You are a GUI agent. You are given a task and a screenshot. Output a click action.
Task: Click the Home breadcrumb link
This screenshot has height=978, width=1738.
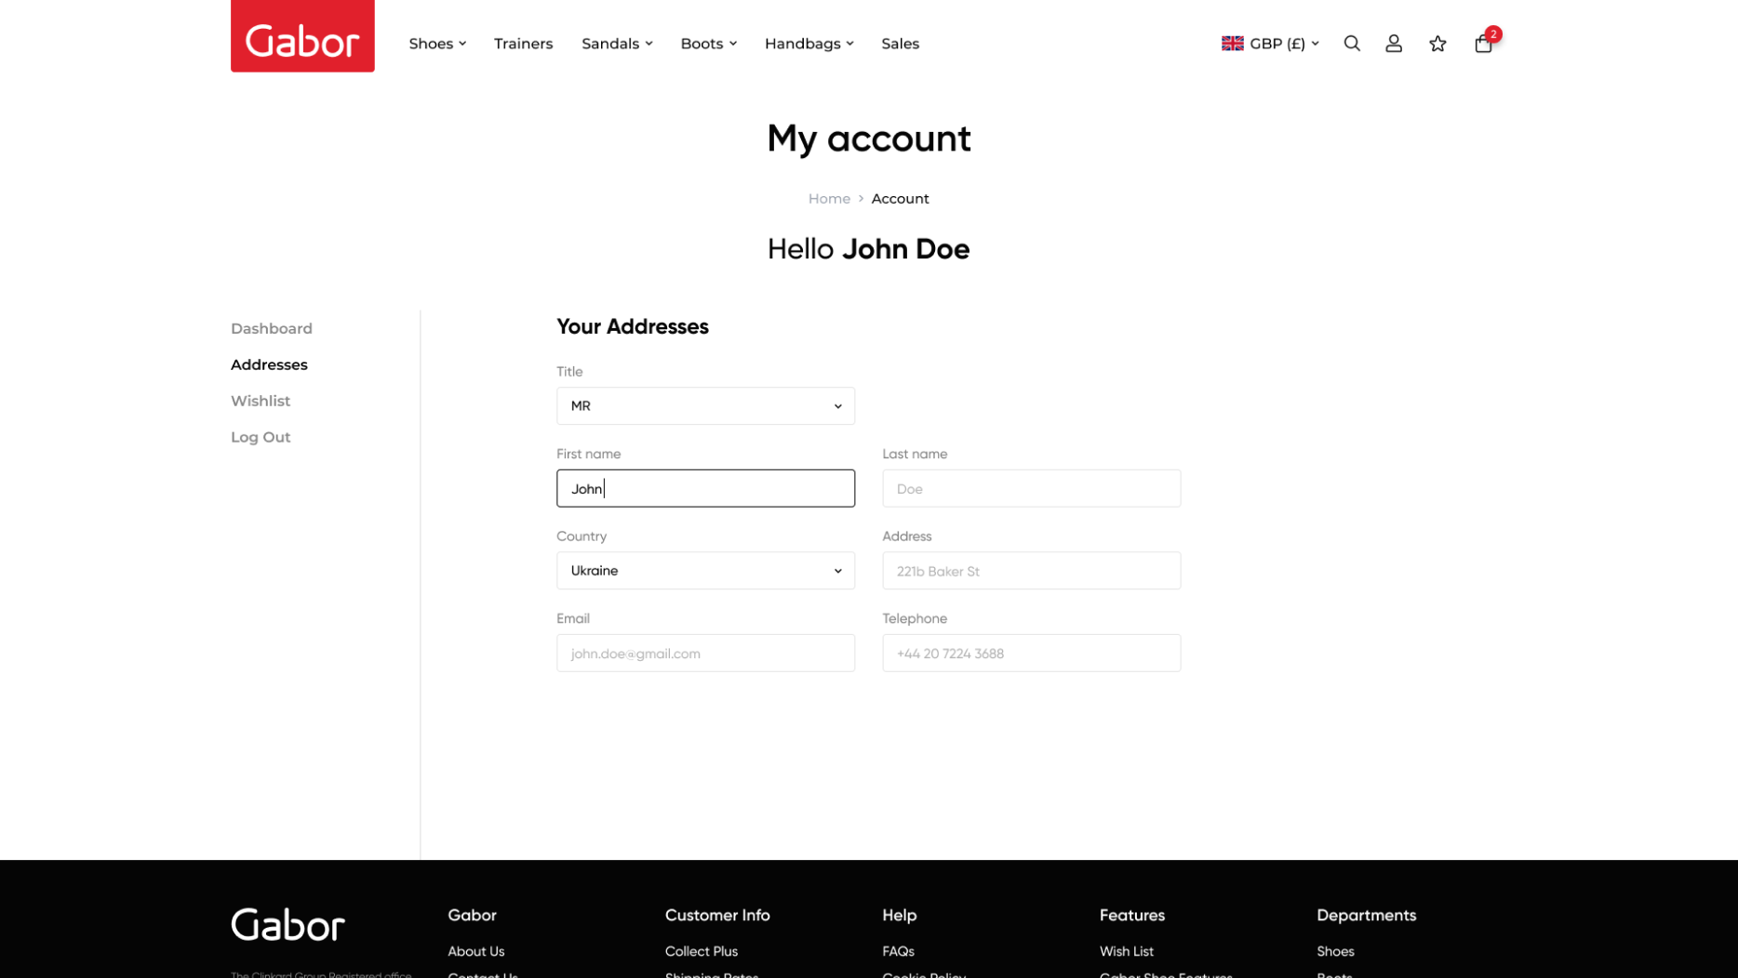pos(828,199)
